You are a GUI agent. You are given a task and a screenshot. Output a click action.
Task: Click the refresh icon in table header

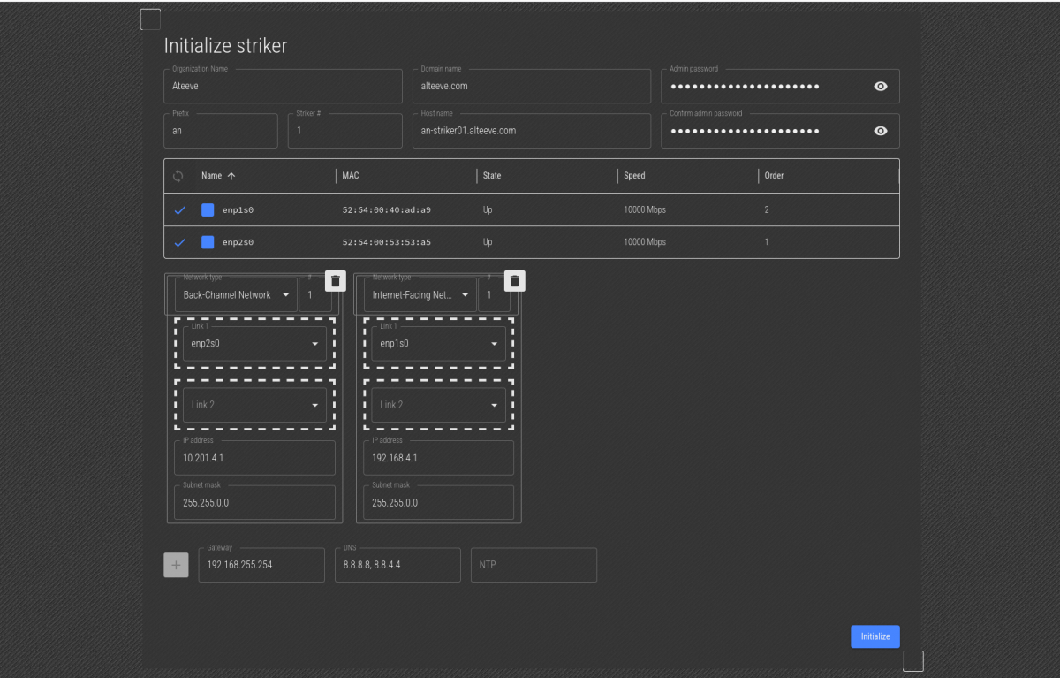pyautogui.click(x=178, y=176)
